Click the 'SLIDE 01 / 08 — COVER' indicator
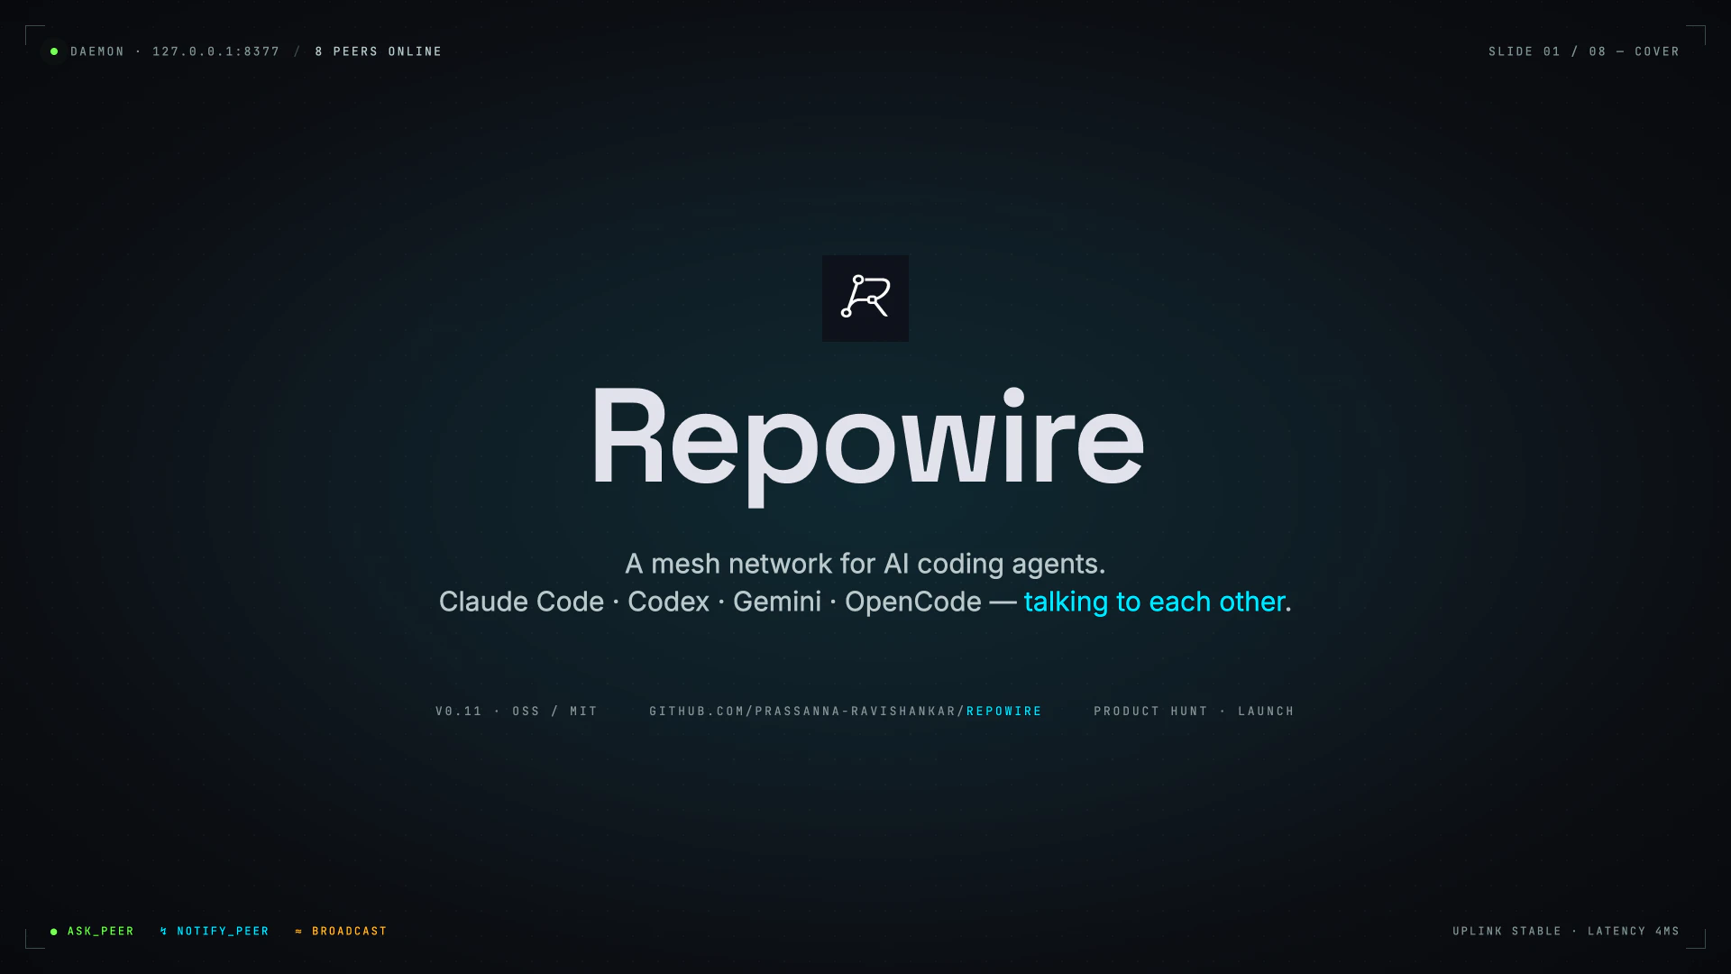Screen dimensions: 1731x974 pos(1584,51)
